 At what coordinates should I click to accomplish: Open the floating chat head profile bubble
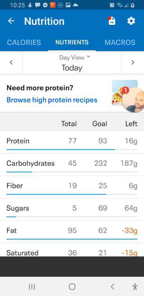point(133,100)
